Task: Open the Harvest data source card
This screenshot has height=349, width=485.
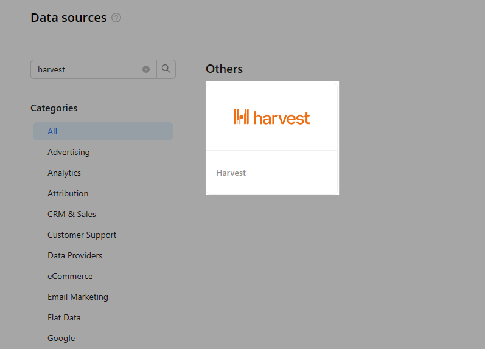Action: click(x=272, y=138)
